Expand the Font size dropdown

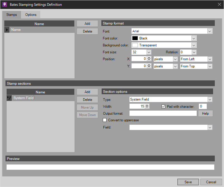[x=149, y=52]
